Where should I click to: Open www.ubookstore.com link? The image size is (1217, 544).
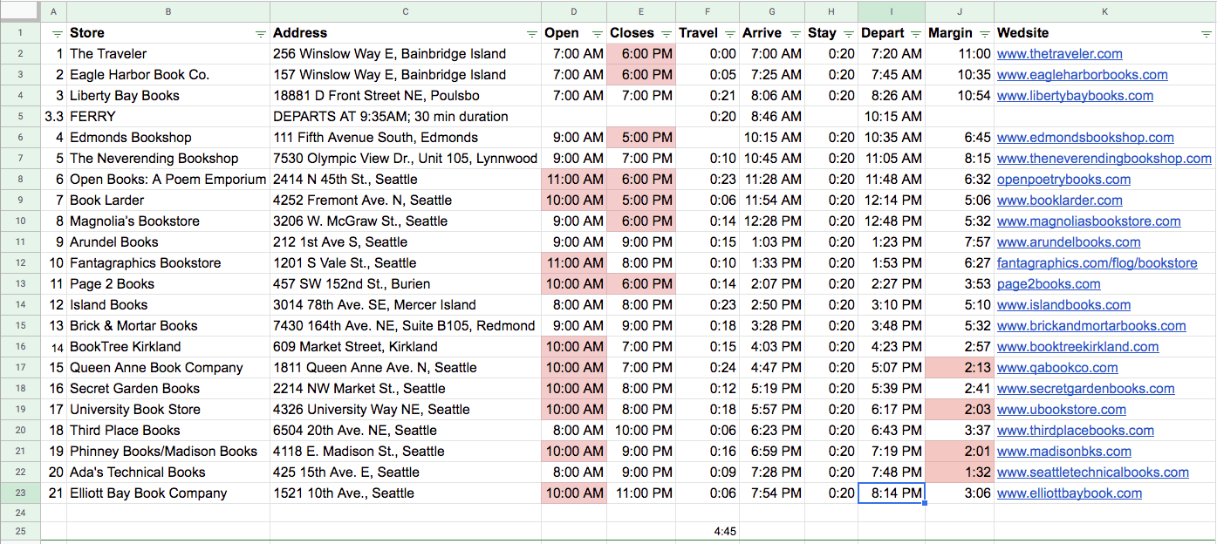coord(1062,410)
